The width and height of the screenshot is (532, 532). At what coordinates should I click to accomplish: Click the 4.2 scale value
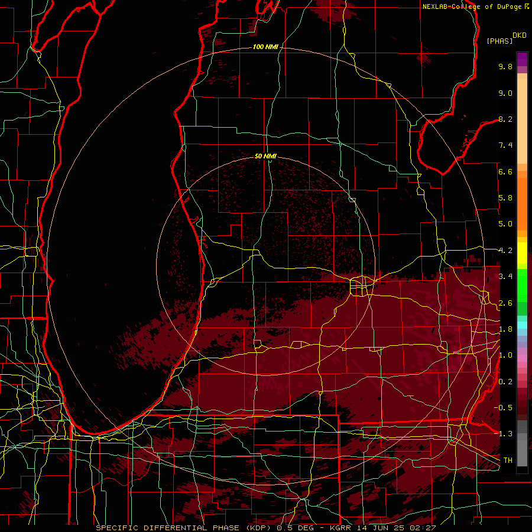click(x=505, y=251)
